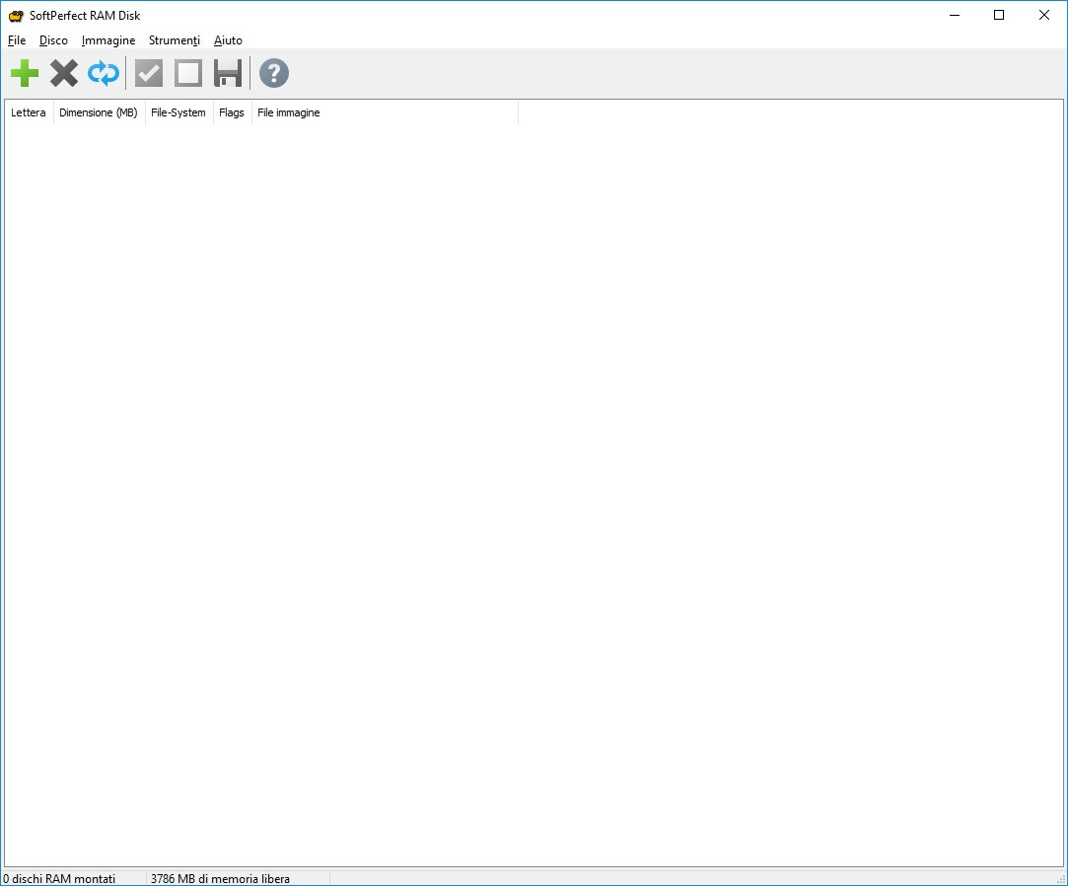Sort by the File immagine column header
Image resolution: width=1068 pixels, height=886 pixels.
coord(385,112)
